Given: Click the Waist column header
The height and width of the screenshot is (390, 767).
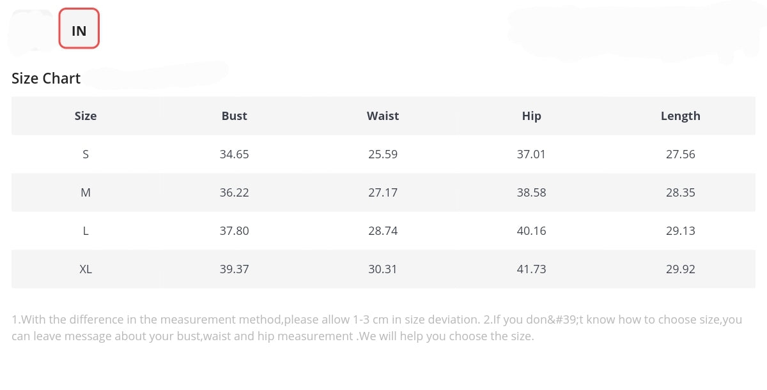Looking at the screenshot, I should [x=383, y=116].
